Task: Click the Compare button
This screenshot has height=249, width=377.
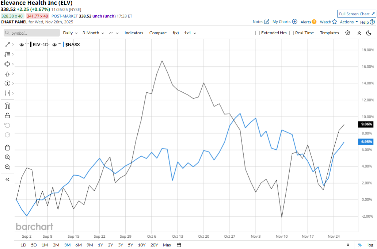Action: click(158, 33)
